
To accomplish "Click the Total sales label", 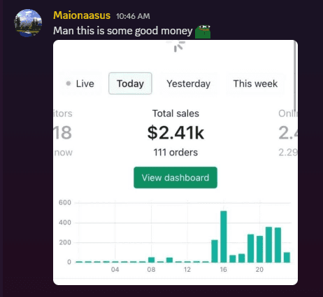I will (x=175, y=113).
